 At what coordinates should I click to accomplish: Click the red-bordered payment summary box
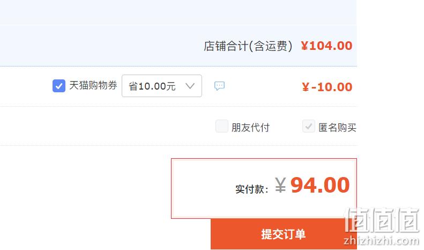tap(264, 189)
